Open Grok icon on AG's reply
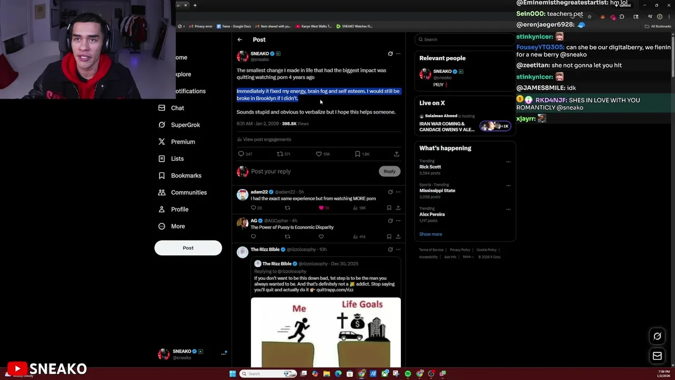 390,221
